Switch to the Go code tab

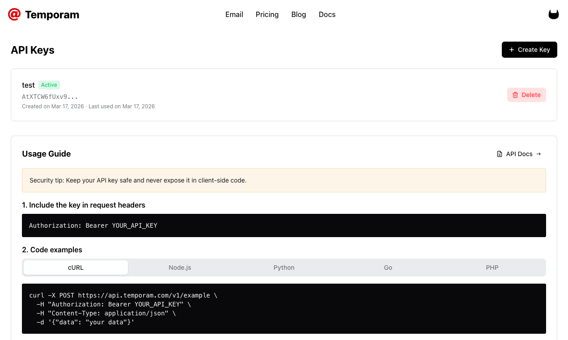tap(388, 267)
